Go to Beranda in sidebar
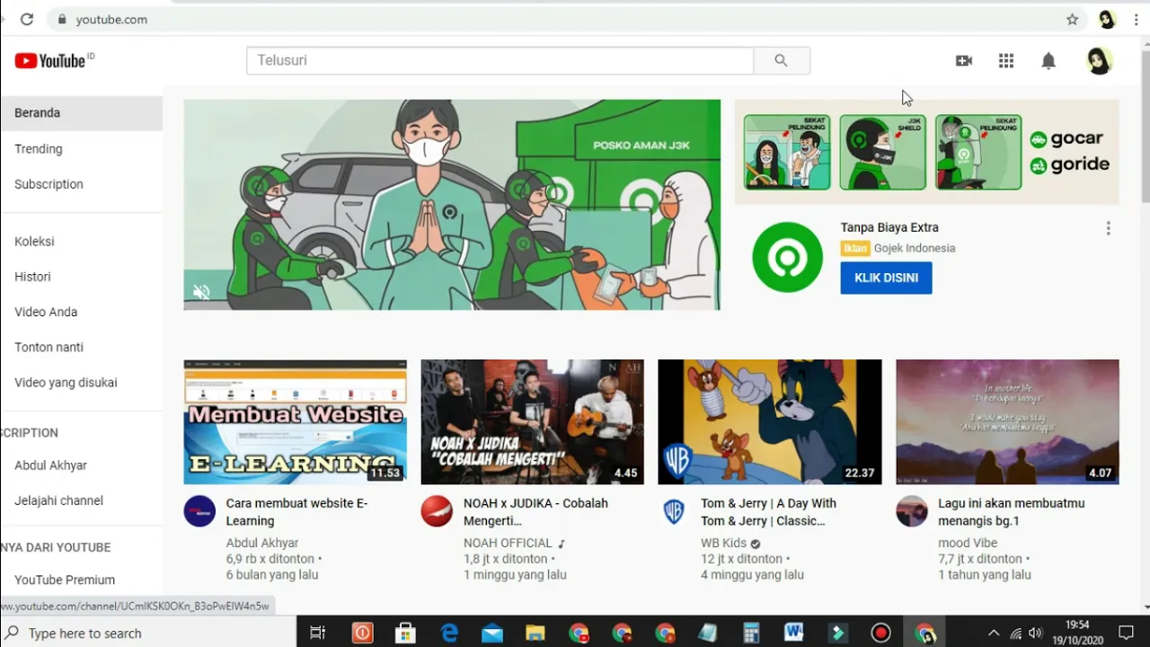 [81, 113]
